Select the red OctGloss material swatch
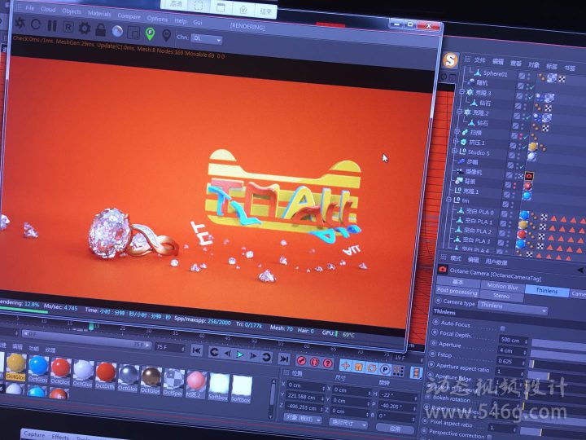586x440 pixels. (61, 368)
